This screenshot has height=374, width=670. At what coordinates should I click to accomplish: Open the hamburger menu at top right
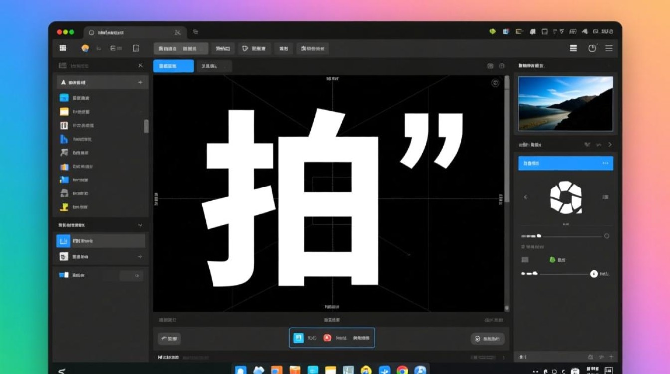(609, 48)
